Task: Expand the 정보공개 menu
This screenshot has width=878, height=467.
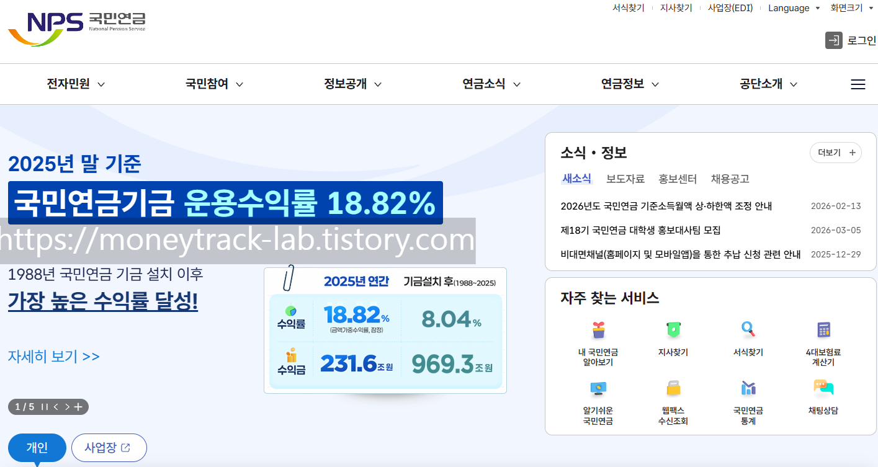Action: (x=352, y=84)
